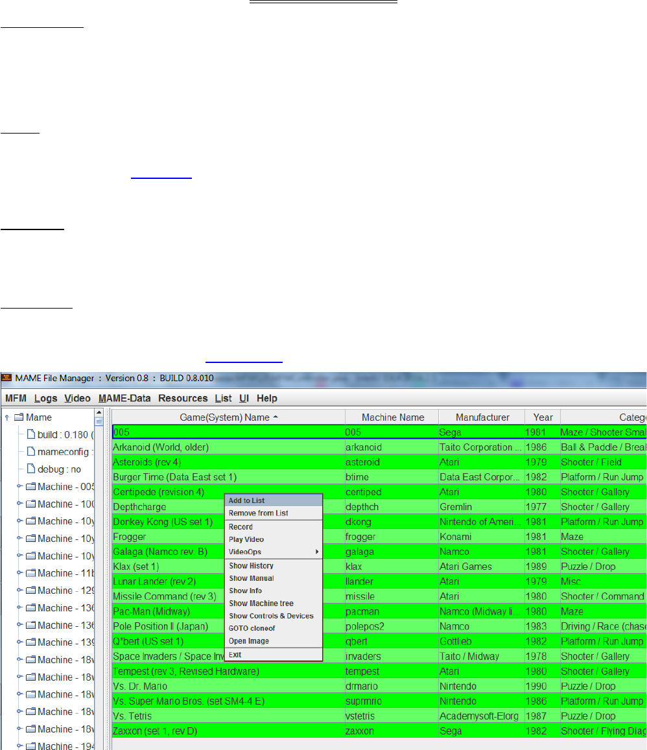Viewport: 647px width, 750px height.
Task: Click the folder icon of Machine - 100
Action: [x=31, y=504]
